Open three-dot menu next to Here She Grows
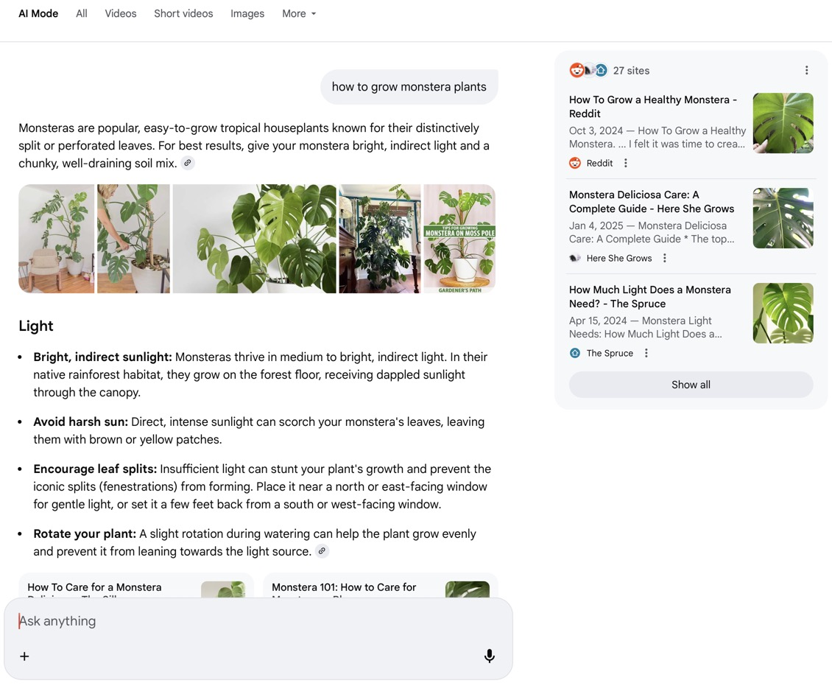The image size is (832, 686). (665, 258)
